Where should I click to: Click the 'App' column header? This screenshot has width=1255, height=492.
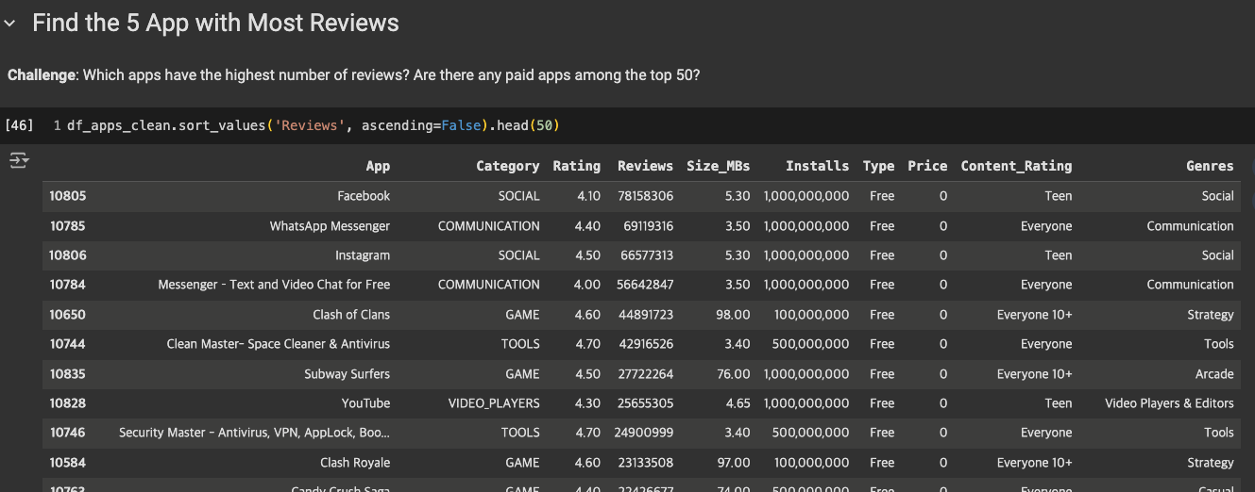378,166
